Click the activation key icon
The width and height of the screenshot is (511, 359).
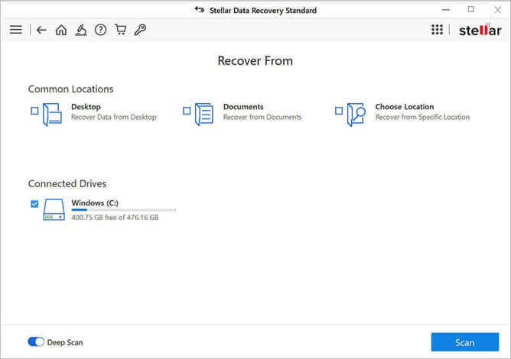(140, 30)
